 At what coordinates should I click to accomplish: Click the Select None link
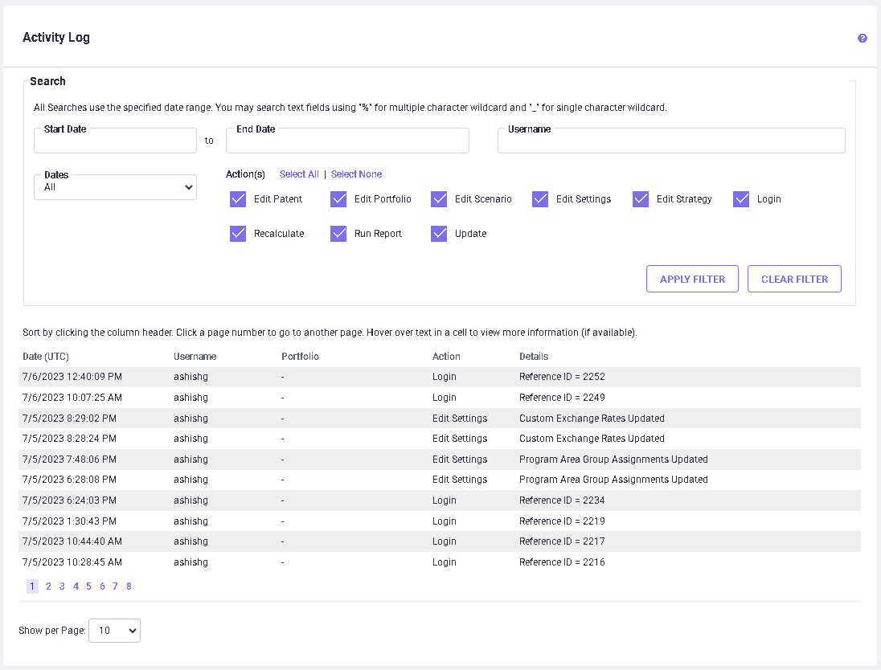coord(356,174)
